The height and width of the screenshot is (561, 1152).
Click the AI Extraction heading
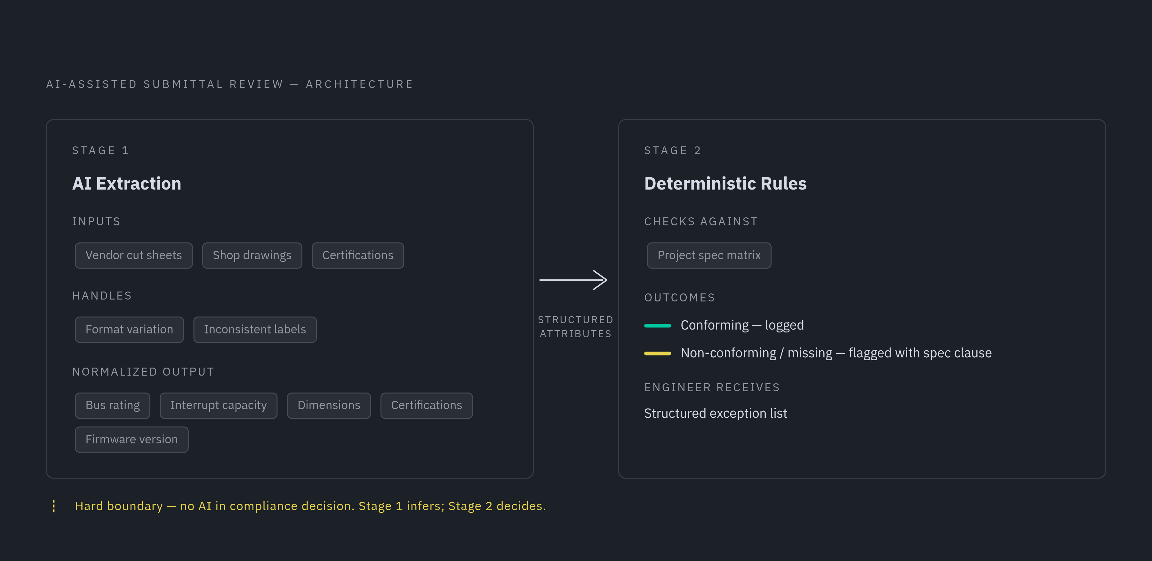point(126,183)
